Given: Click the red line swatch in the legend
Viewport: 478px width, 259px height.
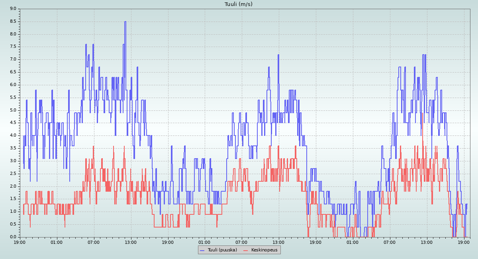Looking at the screenshot, I should click(x=245, y=250).
